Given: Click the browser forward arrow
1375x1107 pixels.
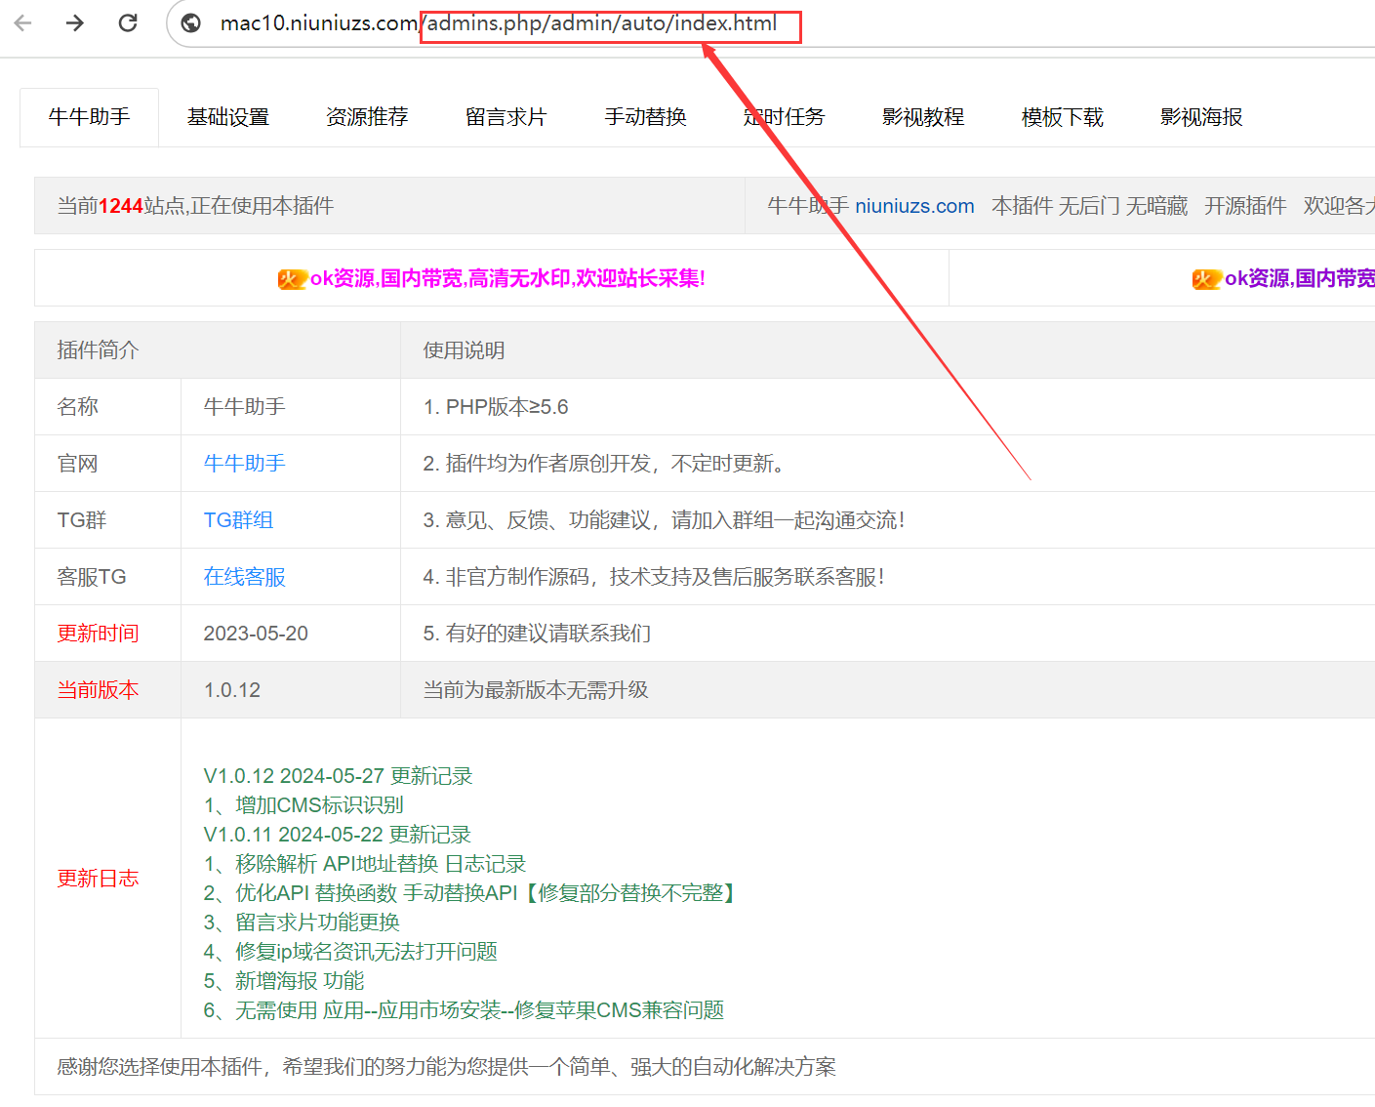Looking at the screenshot, I should [75, 22].
